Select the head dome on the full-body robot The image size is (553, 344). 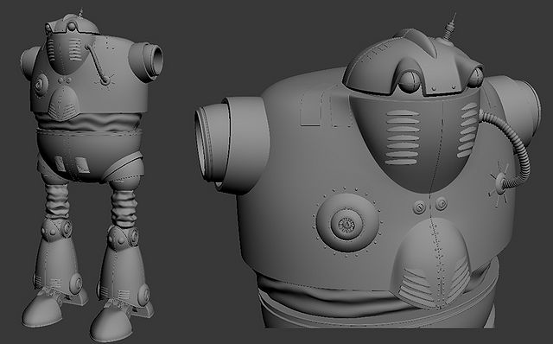(x=72, y=25)
